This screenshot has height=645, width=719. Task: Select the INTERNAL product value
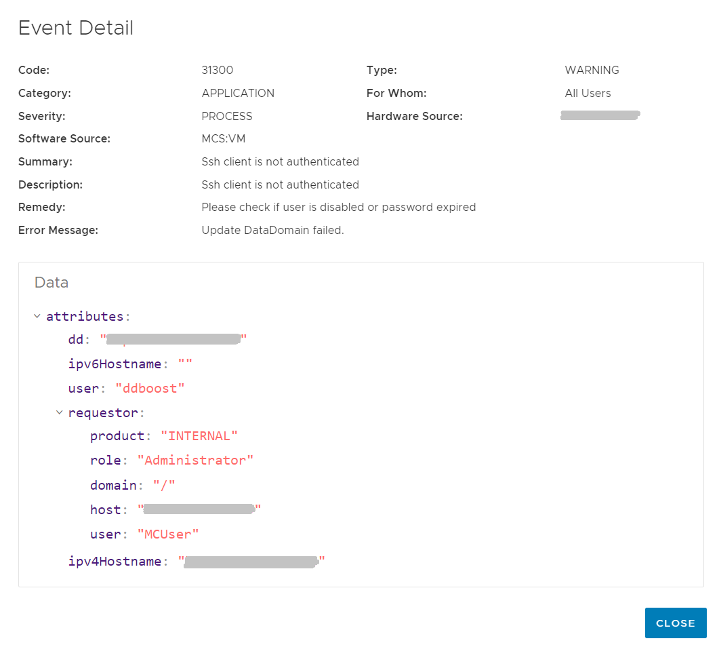coord(199,435)
